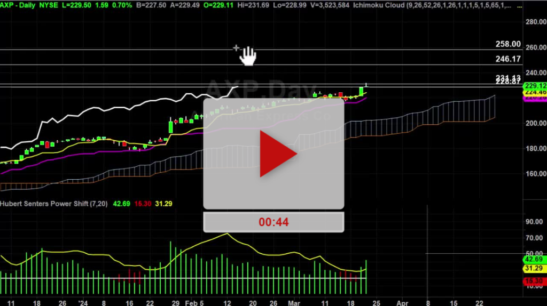Viewport: 547px width, 306px height.
Task: Click the hand cursor on the 258 line
Action: (x=248, y=55)
